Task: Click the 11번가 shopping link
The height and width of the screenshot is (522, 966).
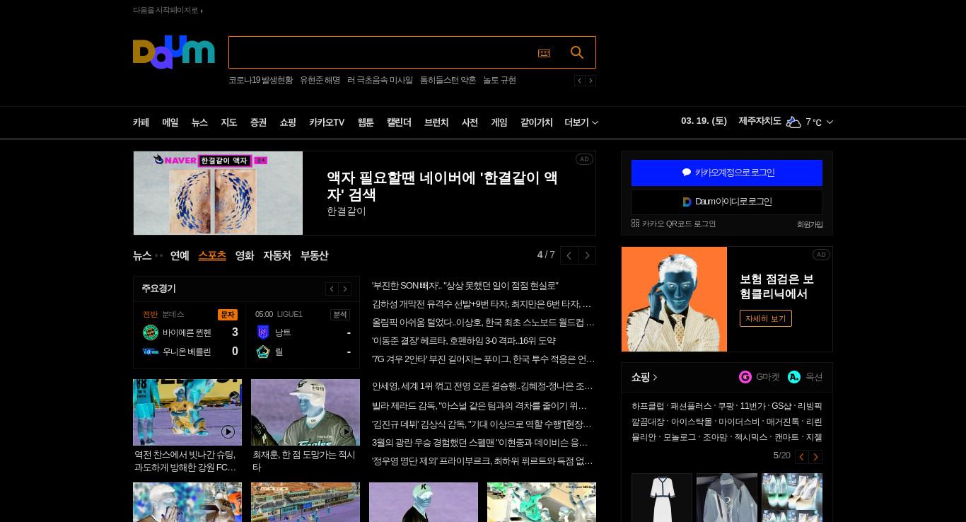Action: [x=752, y=407]
